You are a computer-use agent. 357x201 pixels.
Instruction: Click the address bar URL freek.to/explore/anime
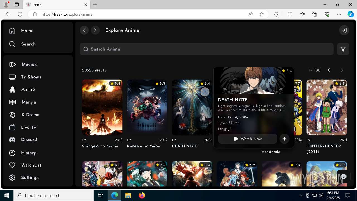(x=67, y=14)
